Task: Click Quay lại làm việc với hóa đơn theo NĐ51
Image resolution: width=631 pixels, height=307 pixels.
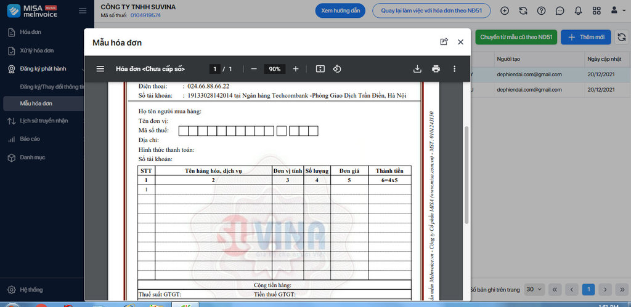Action: pyautogui.click(x=431, y=11)
